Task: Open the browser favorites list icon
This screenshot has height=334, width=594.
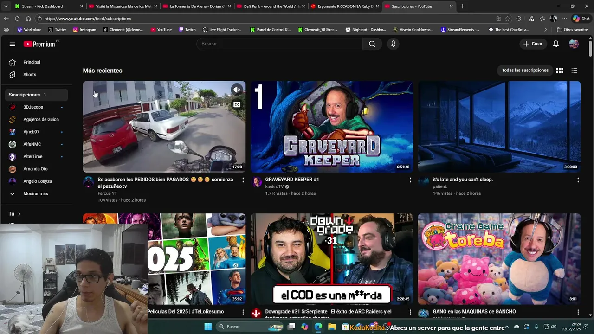Action: (542, 19)
